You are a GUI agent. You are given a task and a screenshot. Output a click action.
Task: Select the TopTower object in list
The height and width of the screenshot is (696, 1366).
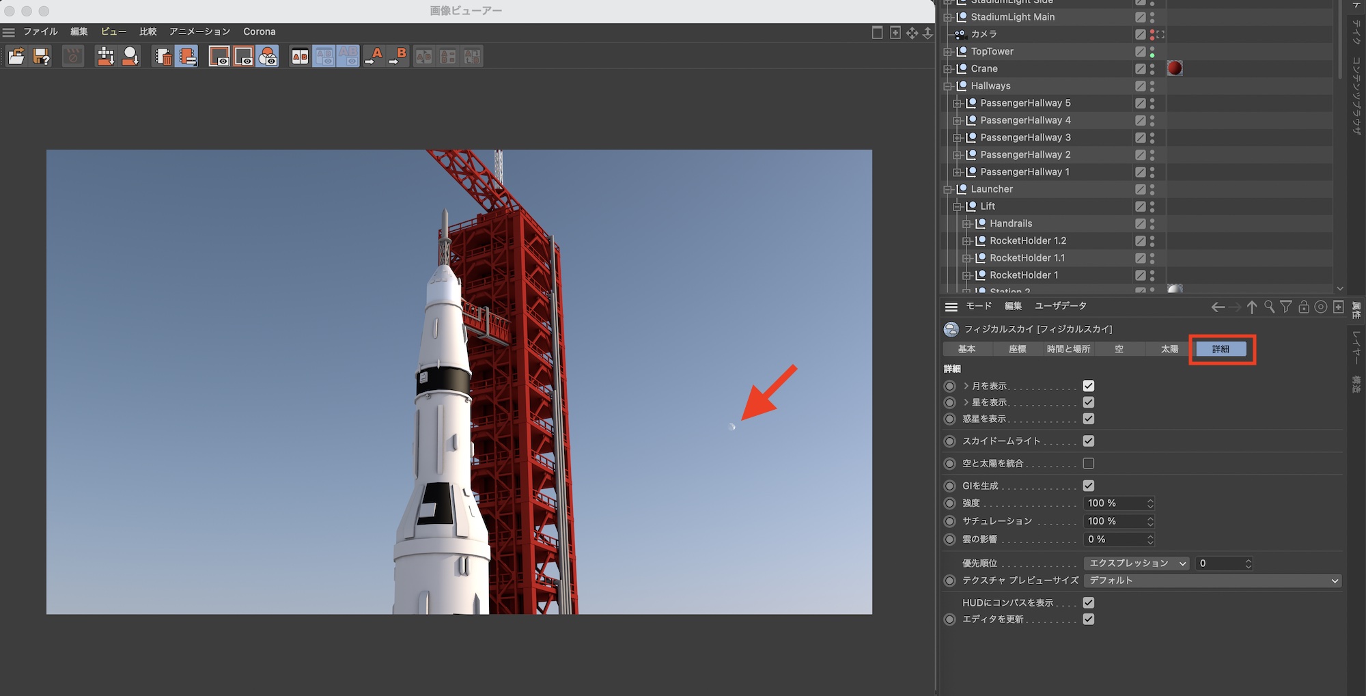[x=992, y=51]
